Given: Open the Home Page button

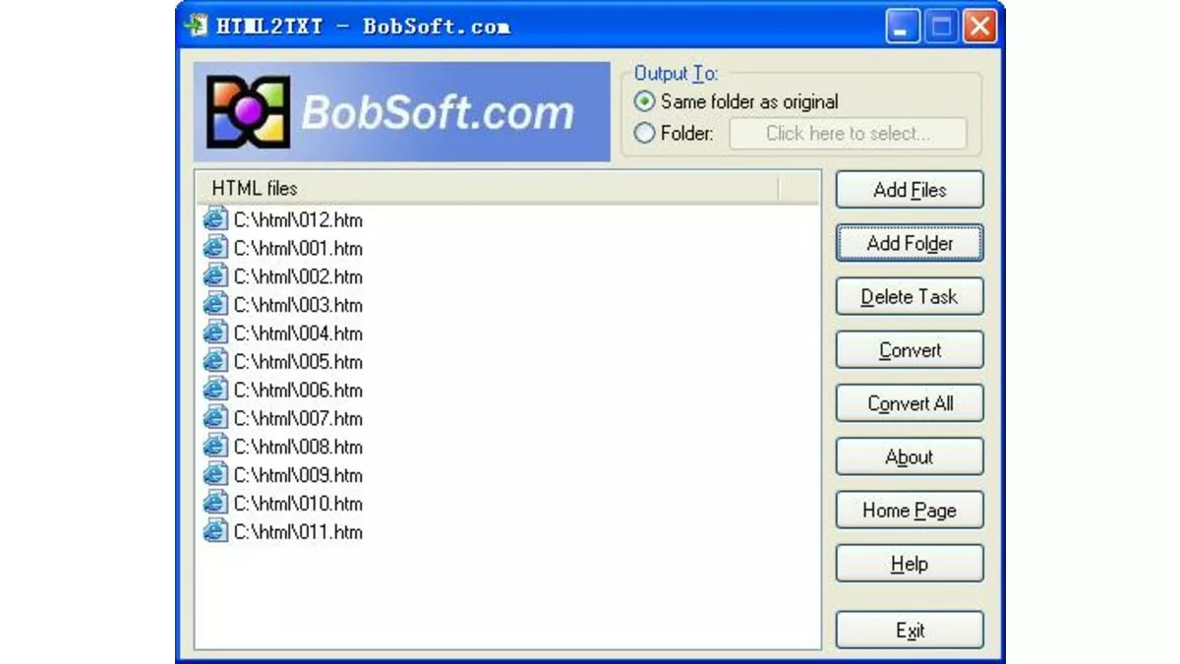Looking at the screenshot, I should coord(910,511).
